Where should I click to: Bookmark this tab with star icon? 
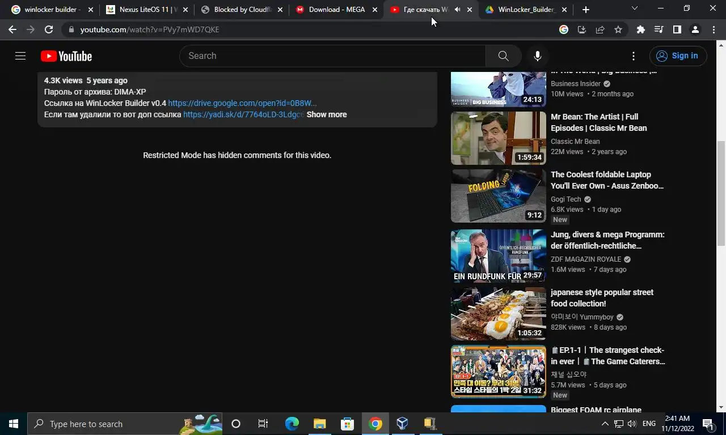618,29
